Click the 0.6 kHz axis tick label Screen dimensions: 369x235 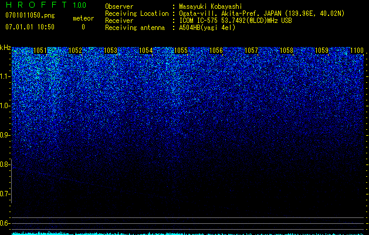tap(4, 223)
